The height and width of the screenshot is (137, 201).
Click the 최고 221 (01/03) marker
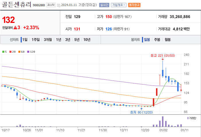tap(163, 56)
